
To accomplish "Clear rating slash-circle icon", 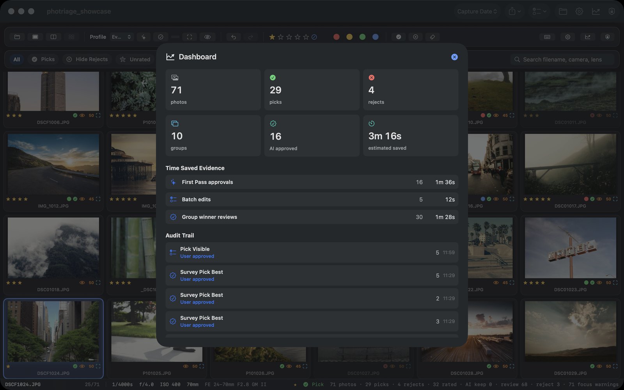I will pos(314,37).
